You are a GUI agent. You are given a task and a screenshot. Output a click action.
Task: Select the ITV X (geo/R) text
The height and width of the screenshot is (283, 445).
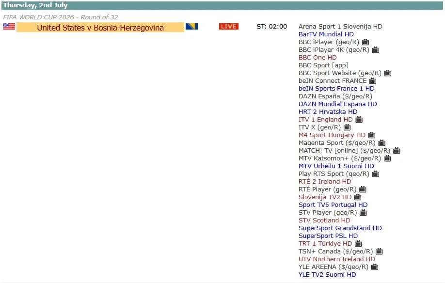[319, 127]
